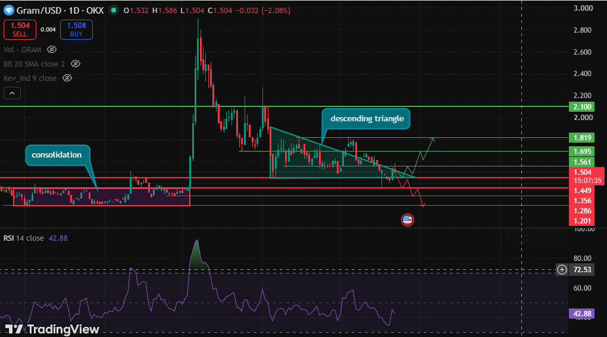
Task: Click the 1.449 red price label
Action: coord(581,191)
